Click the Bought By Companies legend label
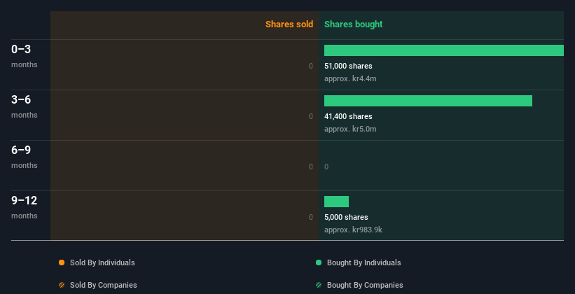This screenshot has width=575, height=294. coord(365,285)
